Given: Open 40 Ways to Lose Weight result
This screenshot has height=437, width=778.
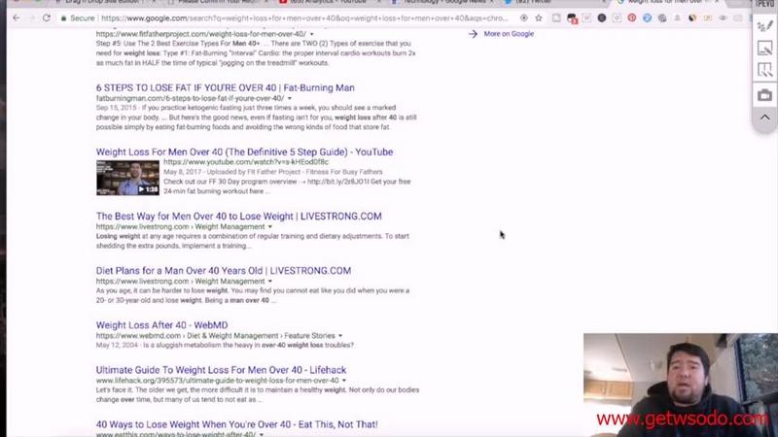Looking at the screenshot, I should point(236,424).
